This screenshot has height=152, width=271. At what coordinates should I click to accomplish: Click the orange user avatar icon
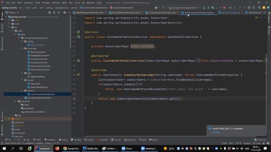click(x=264, y=8)
